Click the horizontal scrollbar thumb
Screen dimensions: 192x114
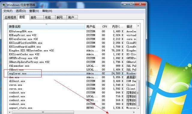click(x=43, y=112)
